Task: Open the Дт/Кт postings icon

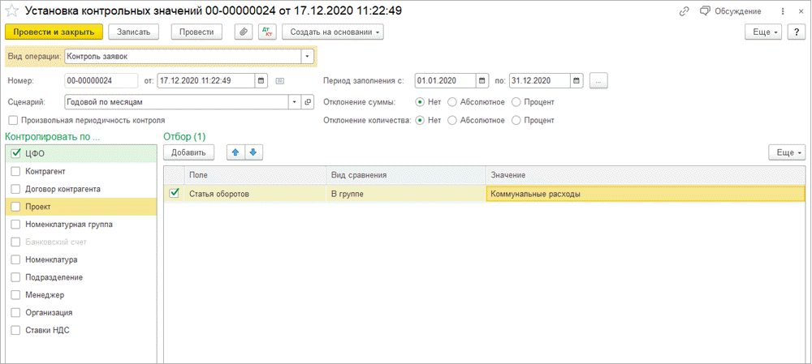Action: coord(266,32)
